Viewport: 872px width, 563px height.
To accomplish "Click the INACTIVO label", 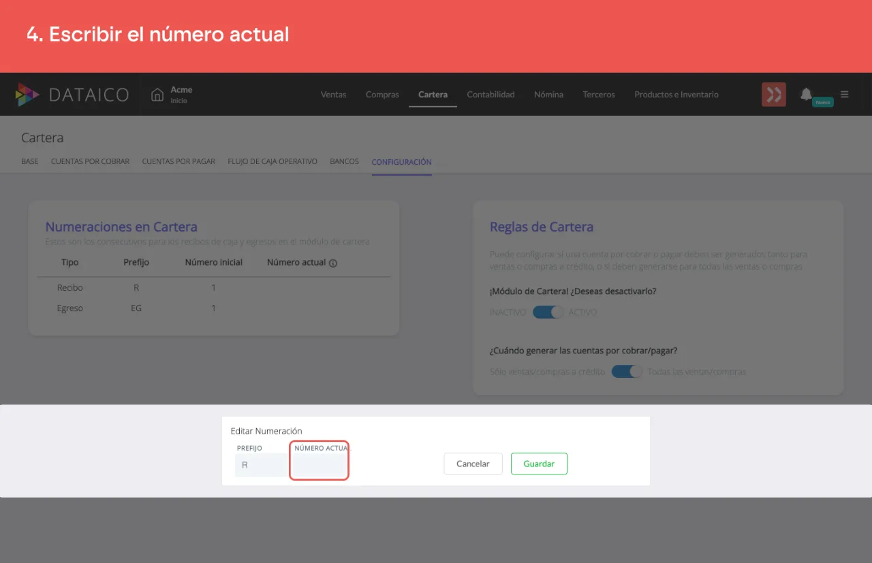I will [508, 312].
